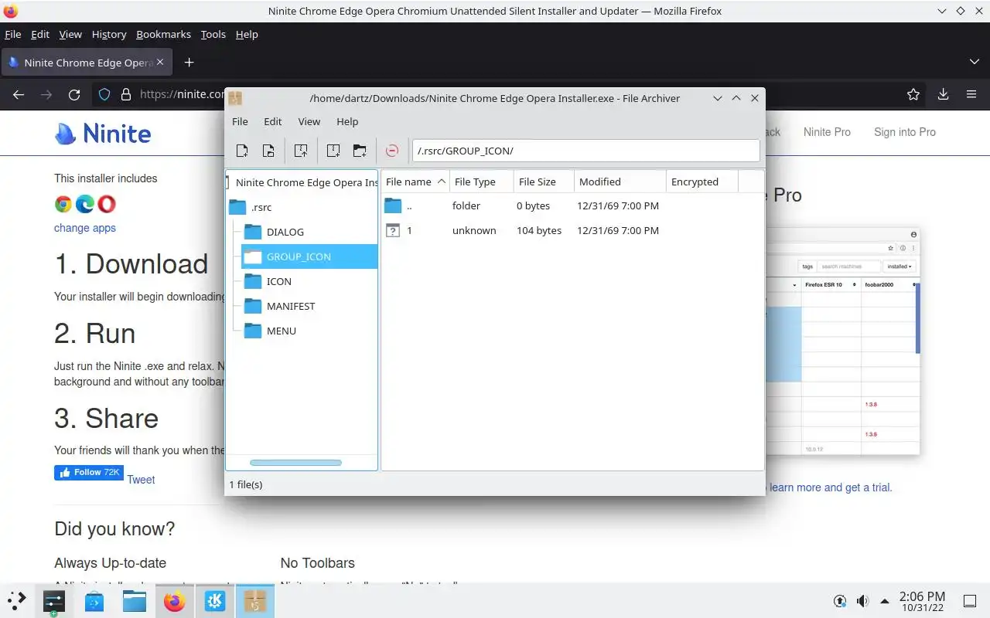Screen dimensions: 990x618
Task: Click the 'change apps' link
Action: (85, 228)
